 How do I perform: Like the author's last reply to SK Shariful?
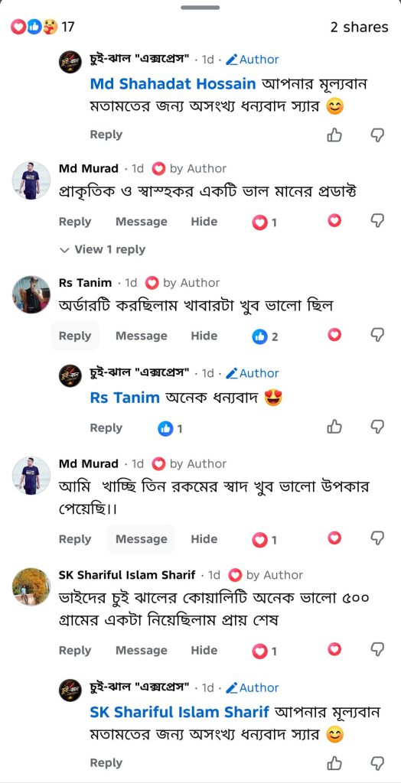tap(334, 763)
